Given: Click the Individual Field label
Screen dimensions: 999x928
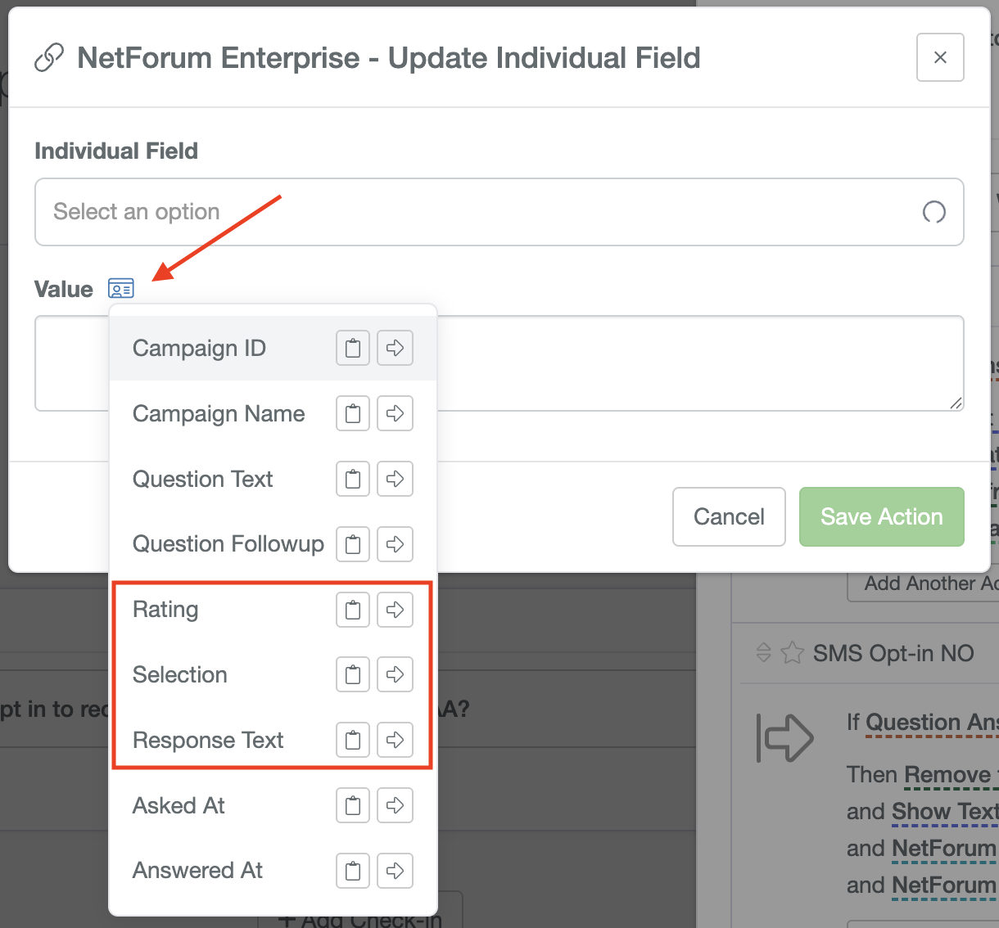Looking at the screenshot, I should (116, 151).
